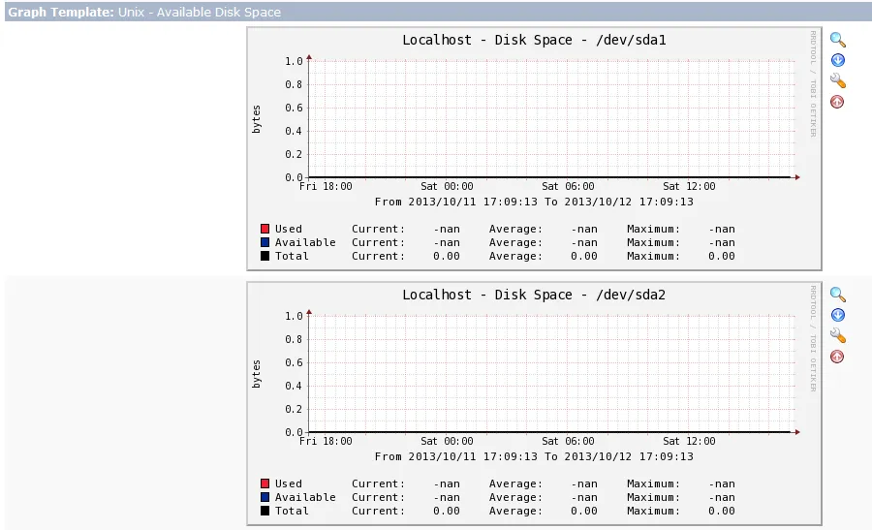Viewport: 872px width, 530px height.
Task: Click blue download arrow beside /dev/sda2 graph
Action: coord(837,315)
